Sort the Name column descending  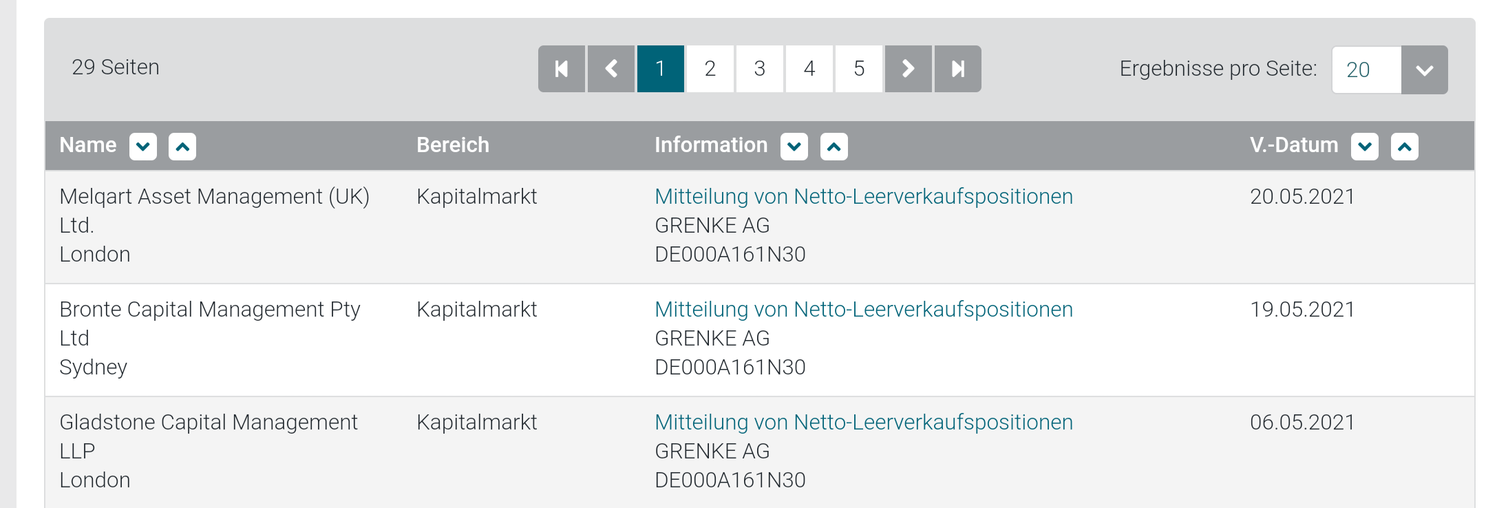142,145
